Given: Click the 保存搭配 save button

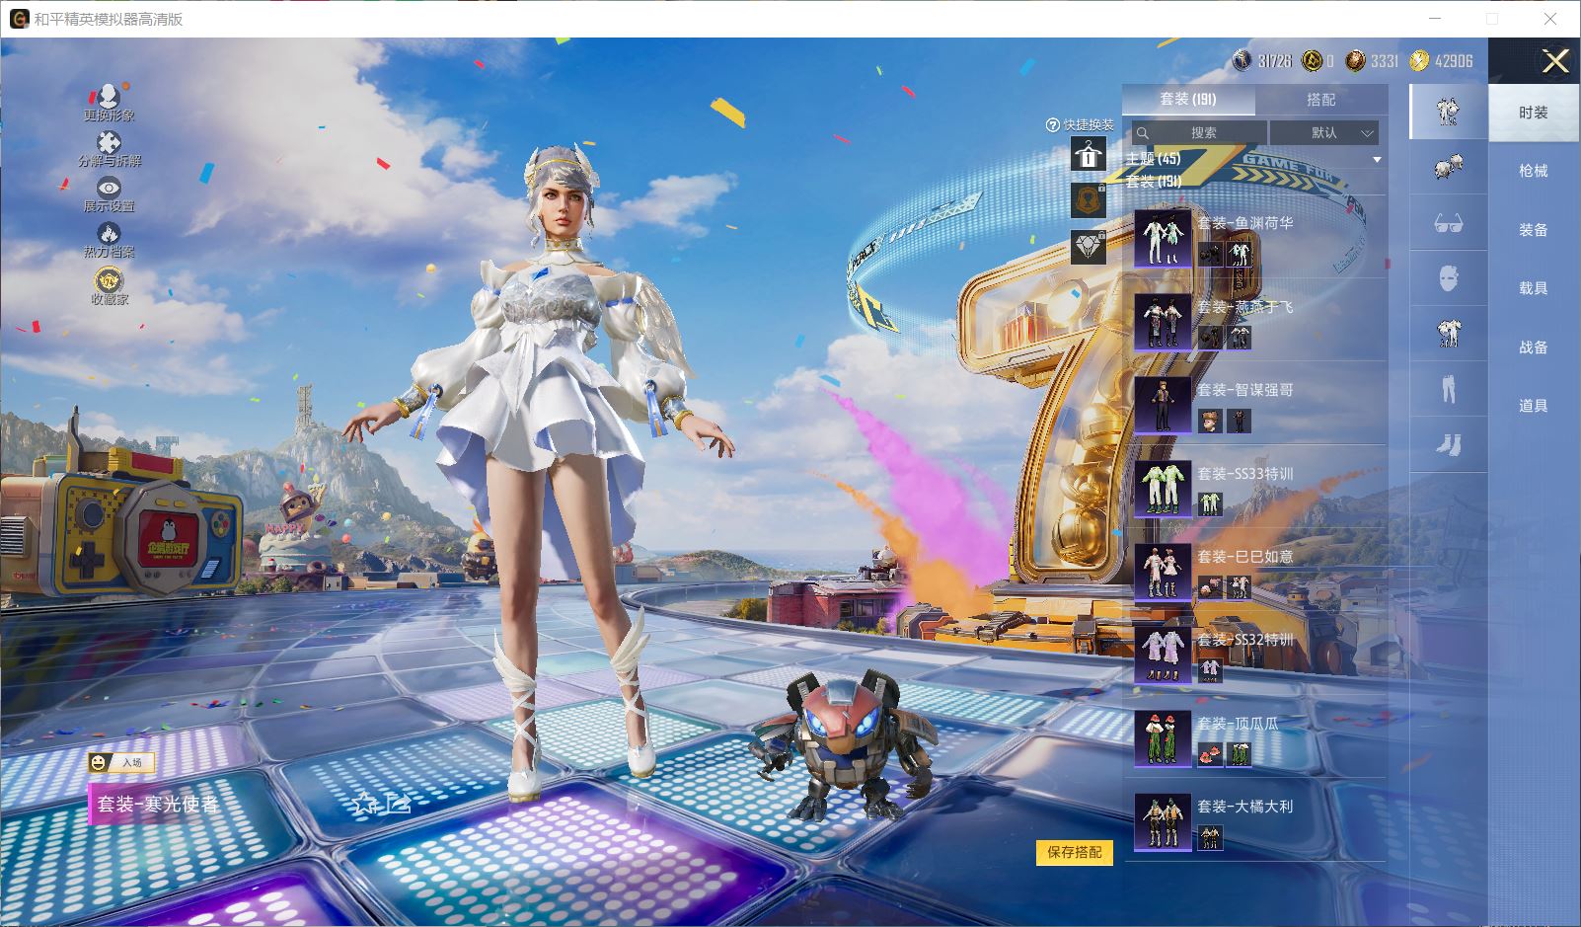Looking at the screenshot, I should point(1075,852).
